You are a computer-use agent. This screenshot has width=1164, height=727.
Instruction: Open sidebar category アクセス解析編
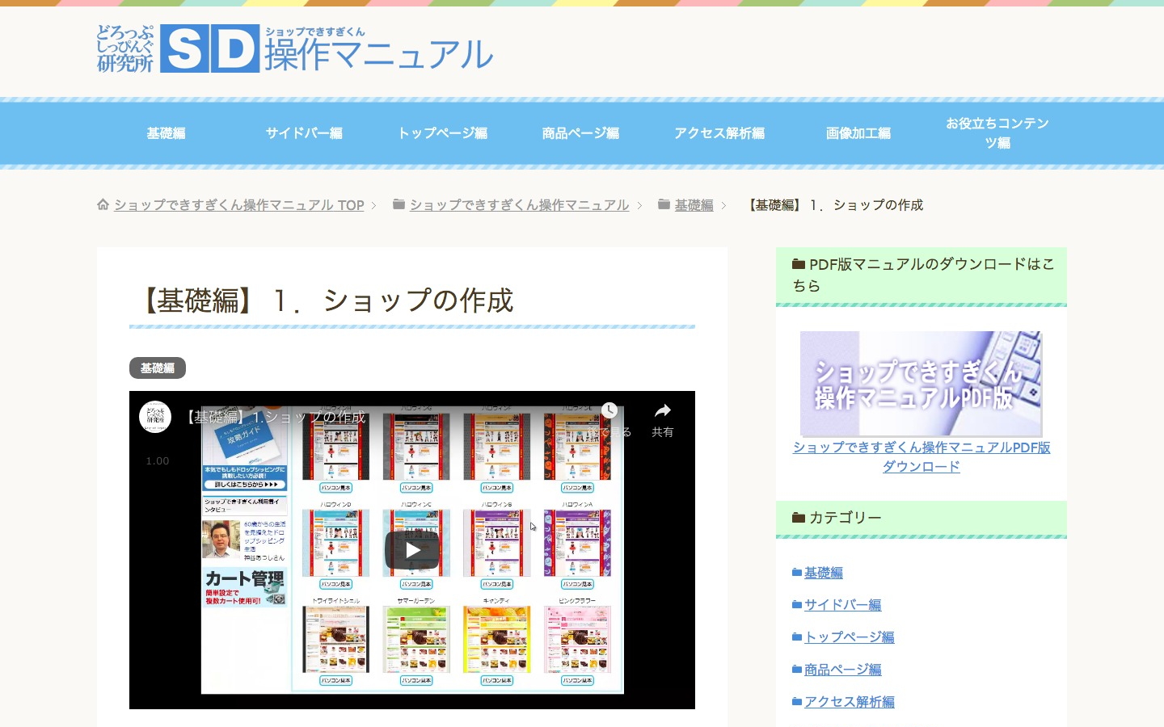(850, 702)
